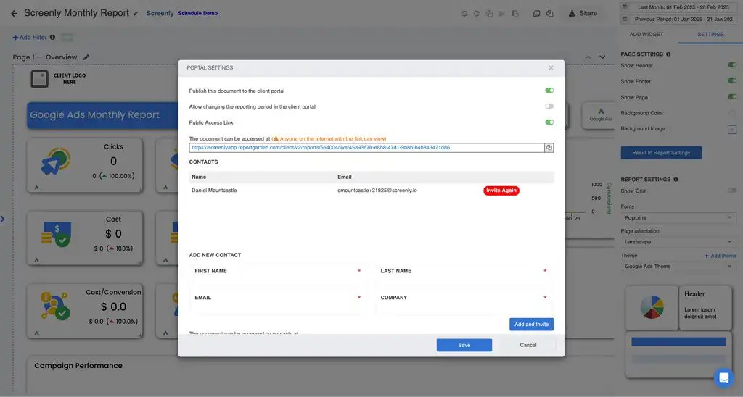Click the Email input field
This screenshot has height=397, width=743.
pyautogui.click(x=278, y=308)
